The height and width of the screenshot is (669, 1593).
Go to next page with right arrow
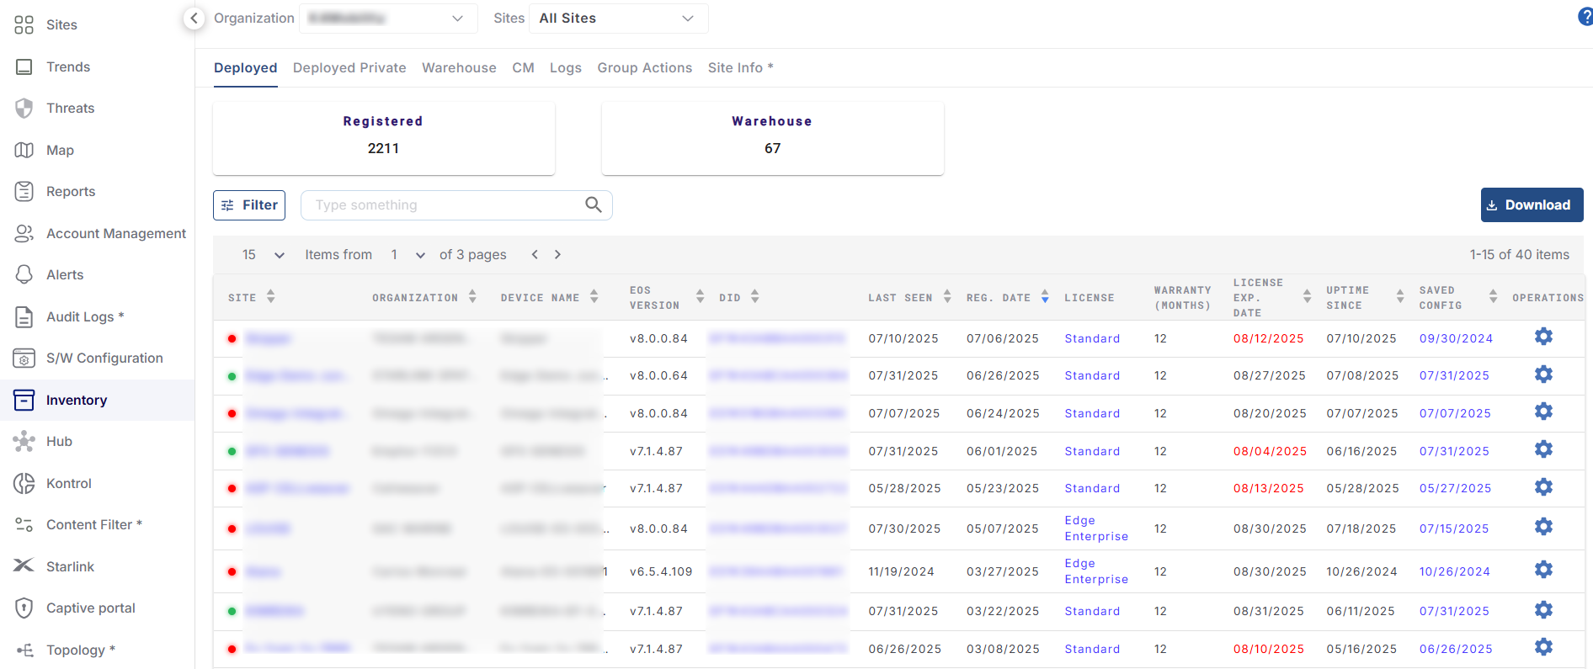point(557,254)
